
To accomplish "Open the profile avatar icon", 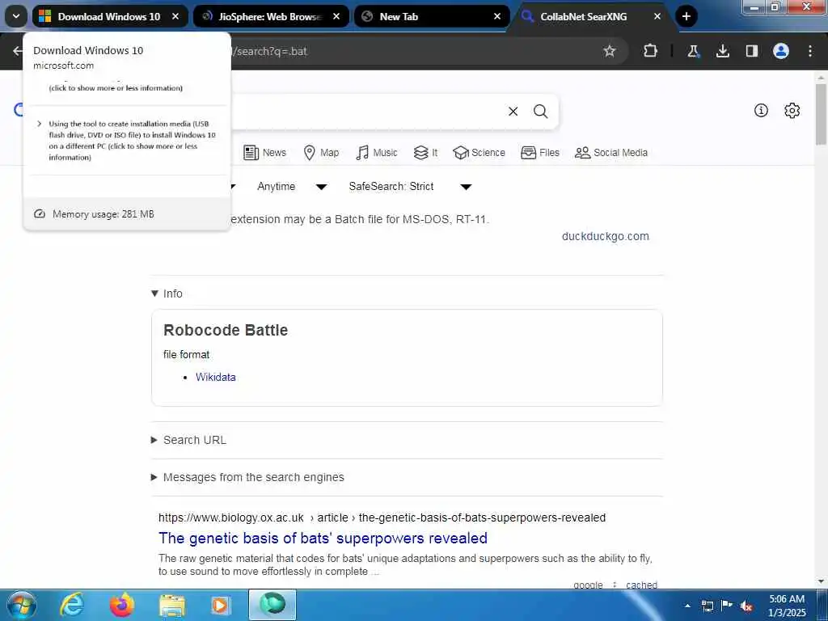I will [x=781, y=51].
